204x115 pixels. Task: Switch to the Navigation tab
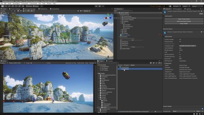[x=177, y=9]
